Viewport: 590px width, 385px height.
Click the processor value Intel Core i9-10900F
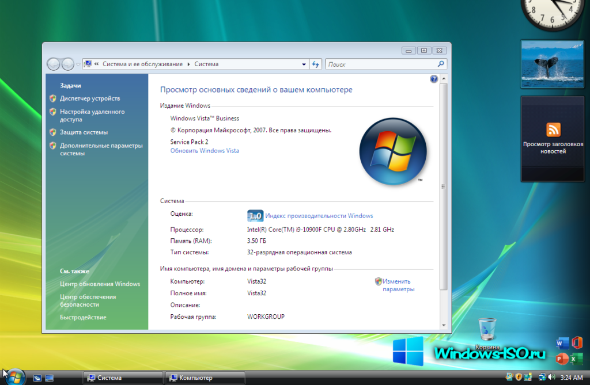[x=320, y=230]
